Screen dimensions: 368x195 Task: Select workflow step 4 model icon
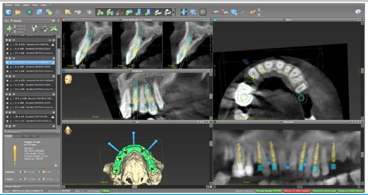coord(129,12)
